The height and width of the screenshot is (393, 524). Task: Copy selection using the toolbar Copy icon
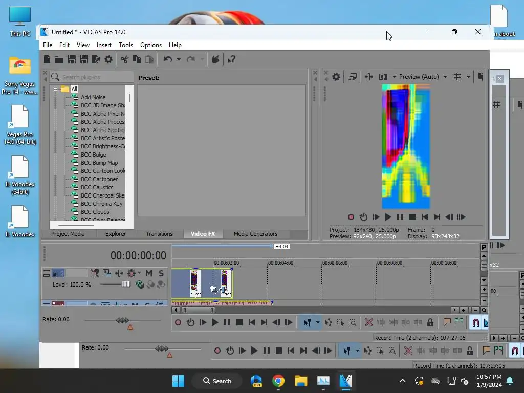point(137,59)
